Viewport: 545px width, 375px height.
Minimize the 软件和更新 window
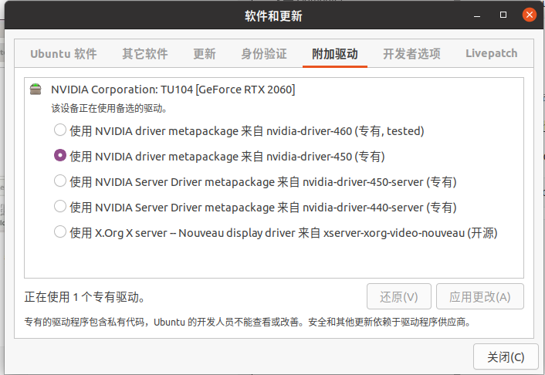pyautogui.click(x=477, y=15)
